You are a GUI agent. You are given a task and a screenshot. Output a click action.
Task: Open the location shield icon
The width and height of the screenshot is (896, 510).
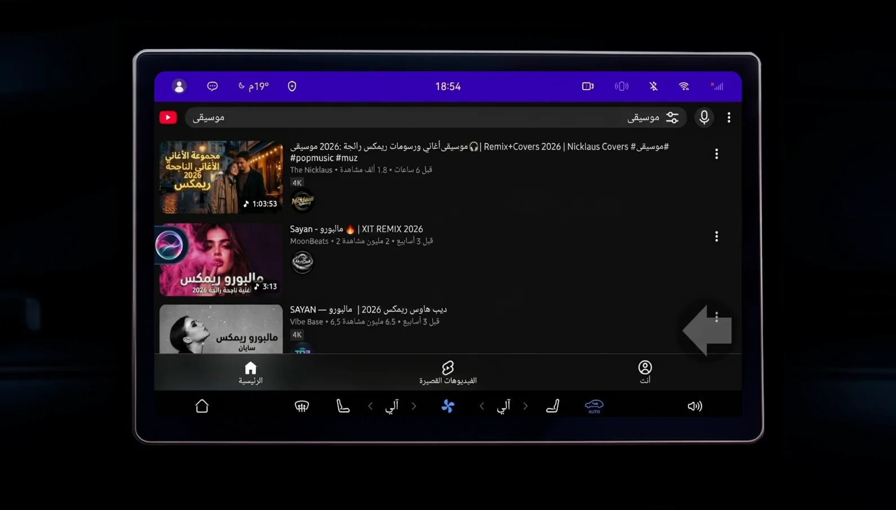[x=292, y=86]
